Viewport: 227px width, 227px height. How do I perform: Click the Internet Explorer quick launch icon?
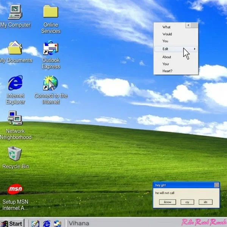coord(47,223)
